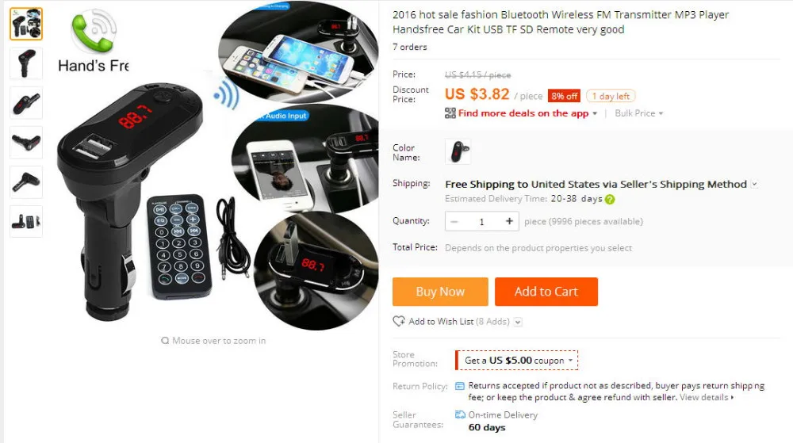This screenshot has width=793, height=443.
Task: Open the wish list dropdown arrow
Action: point(518,322)
